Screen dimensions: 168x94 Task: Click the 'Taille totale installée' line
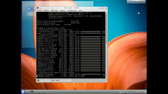tap(58, 23)
